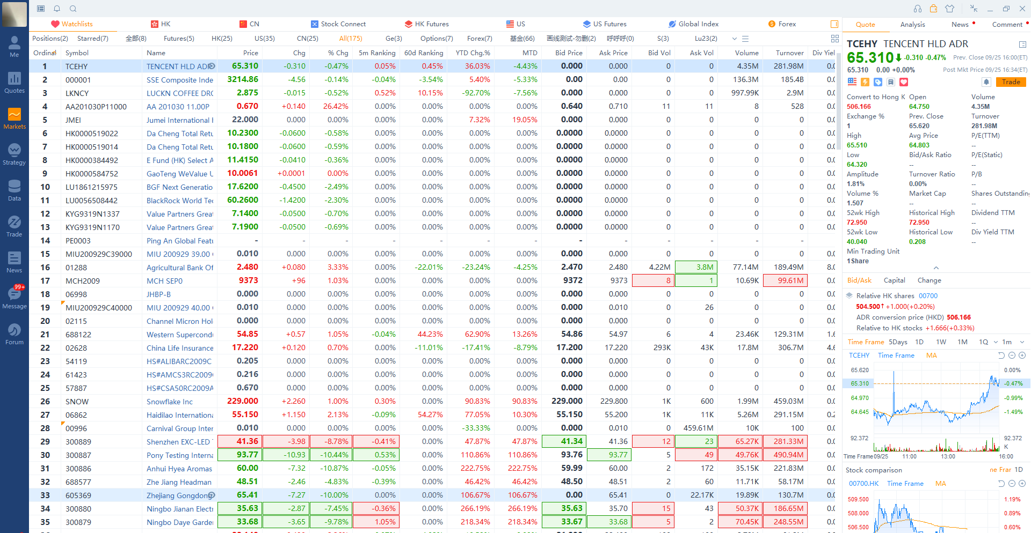Zoom out on TCEHY chart
Screen dimensions: 1031x533
[x=1012, y=356]
